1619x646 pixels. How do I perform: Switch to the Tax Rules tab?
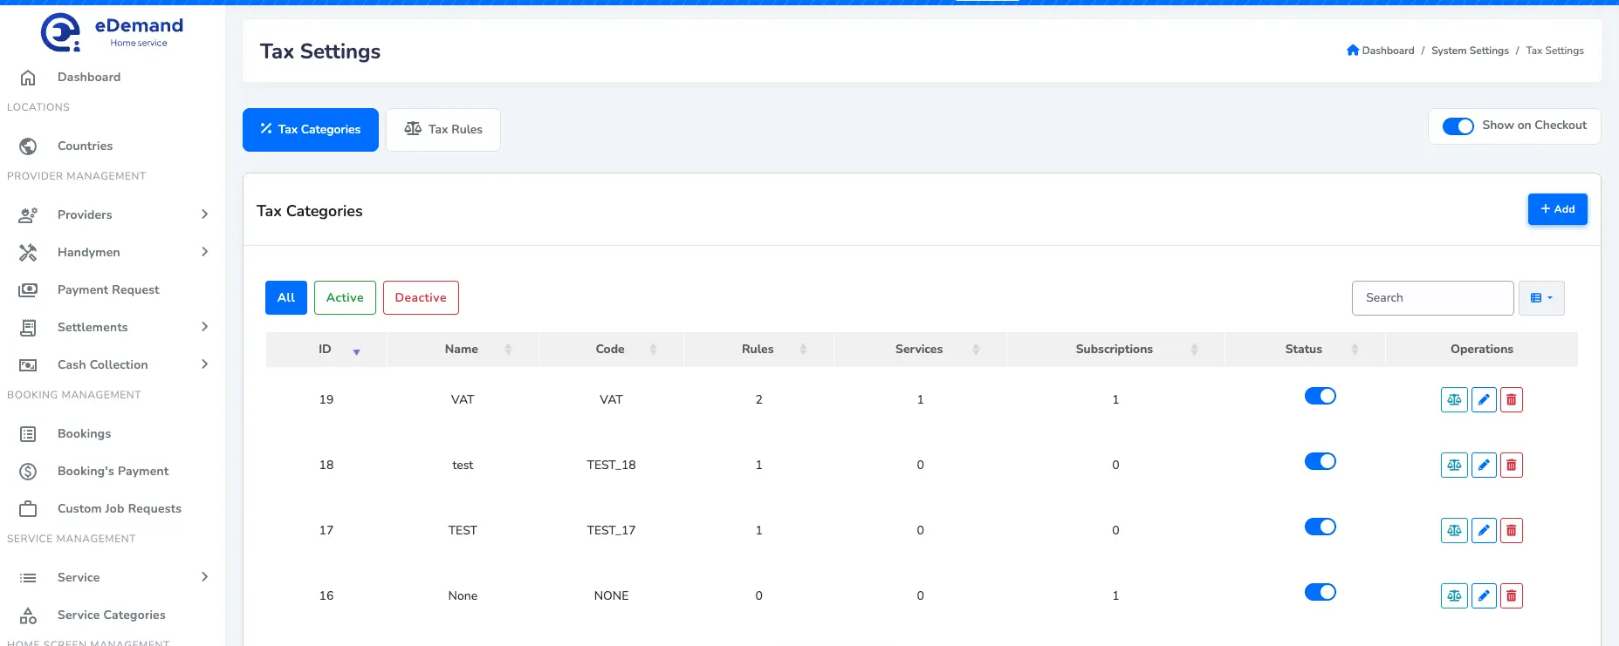pos(443,130)
